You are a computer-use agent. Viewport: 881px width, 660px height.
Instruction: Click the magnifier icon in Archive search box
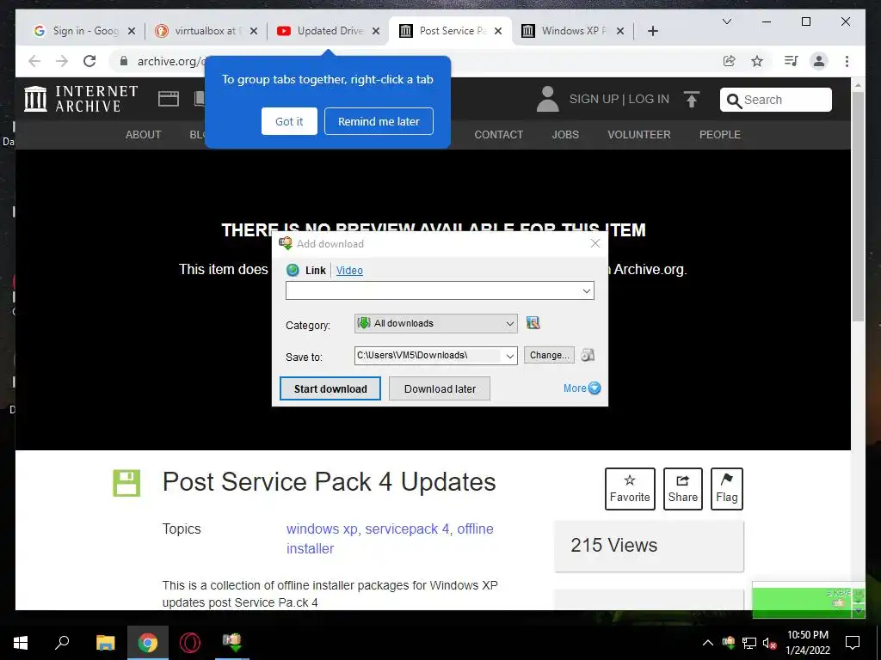(733, 101)
